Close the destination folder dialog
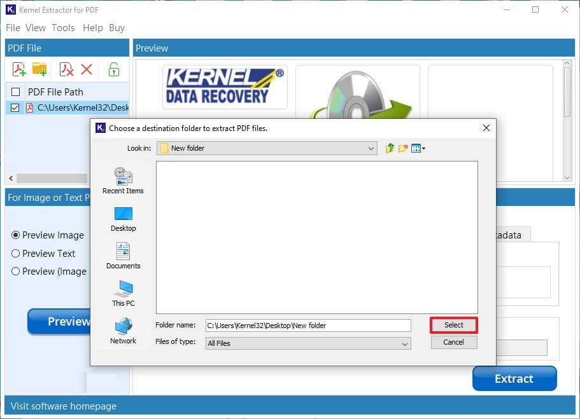 click(x=486, y=128)
